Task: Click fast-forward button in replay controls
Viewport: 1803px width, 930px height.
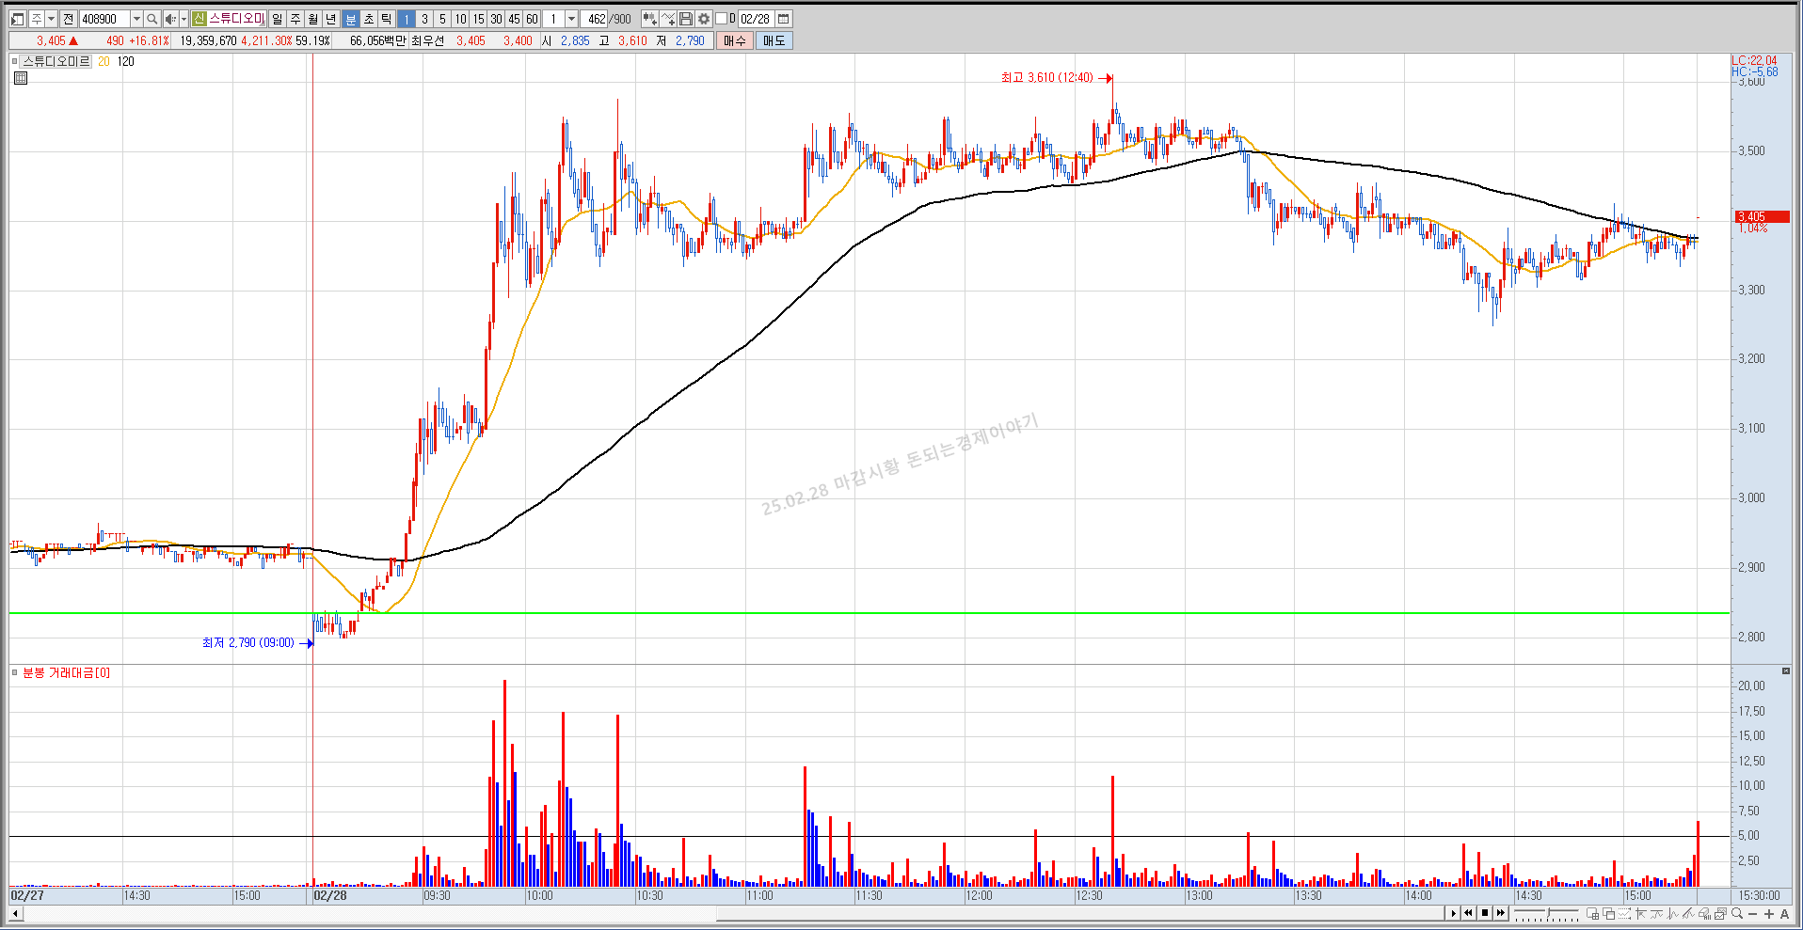Action: pyautogui.click(x=1501, y=913)
